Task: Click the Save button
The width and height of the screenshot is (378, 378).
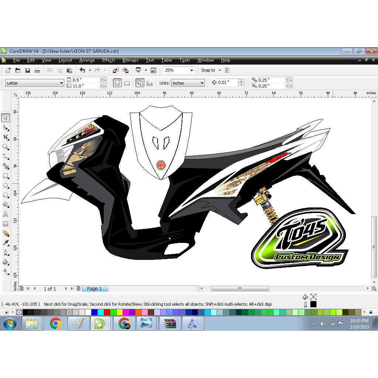Action: [28, 70]
